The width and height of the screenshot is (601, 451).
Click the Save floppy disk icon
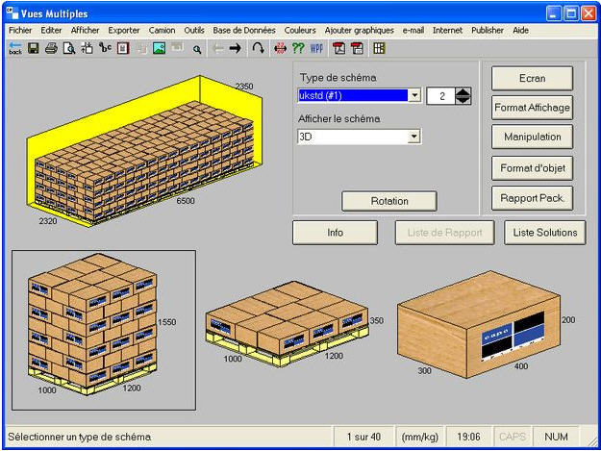[x=33, y=48]
